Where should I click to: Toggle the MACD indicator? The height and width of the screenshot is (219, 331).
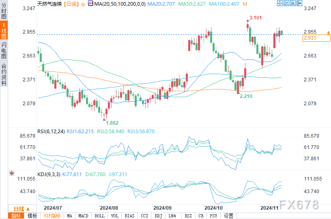coord(84,216)
